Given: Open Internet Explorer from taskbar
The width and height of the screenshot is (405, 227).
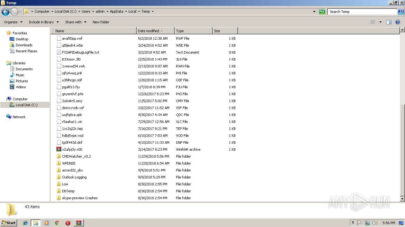Looking at the screenshot, I should tap(25, 223).
